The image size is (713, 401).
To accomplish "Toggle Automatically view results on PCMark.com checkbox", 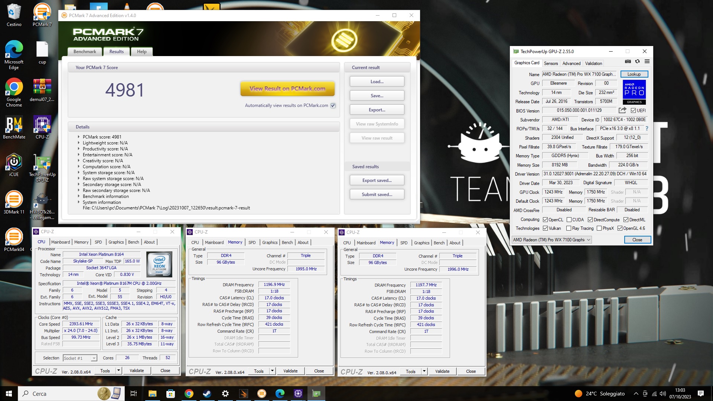I will point(333,105).
